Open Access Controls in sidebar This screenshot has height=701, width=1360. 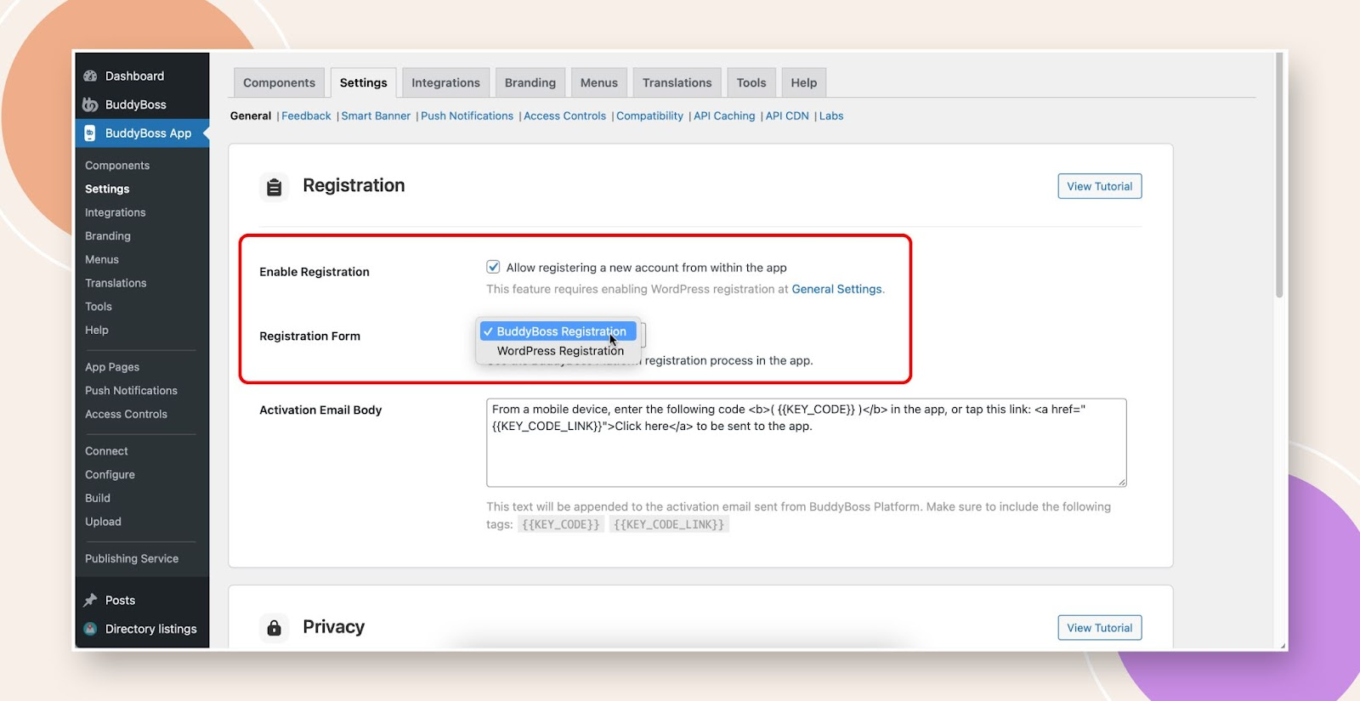pyautogui.click(x=126, y=415)
